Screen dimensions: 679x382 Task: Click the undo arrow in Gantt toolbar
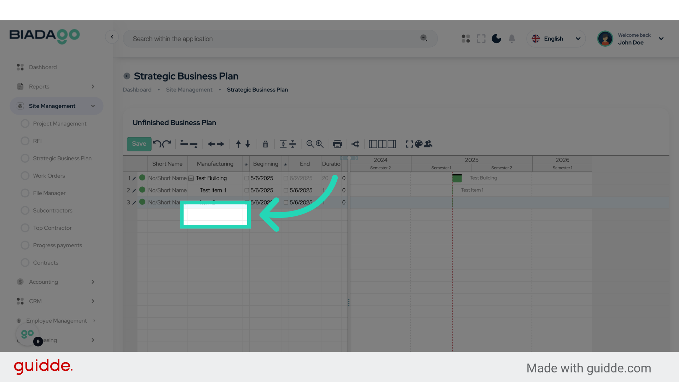click(157, 144)
